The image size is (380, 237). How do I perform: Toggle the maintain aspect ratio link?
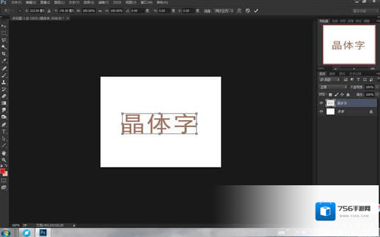click(100, 11)
